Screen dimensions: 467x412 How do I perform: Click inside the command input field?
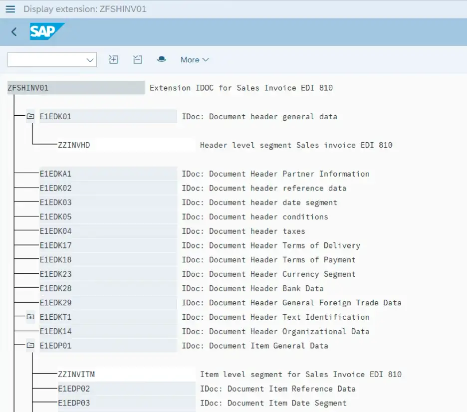(46, 60)
